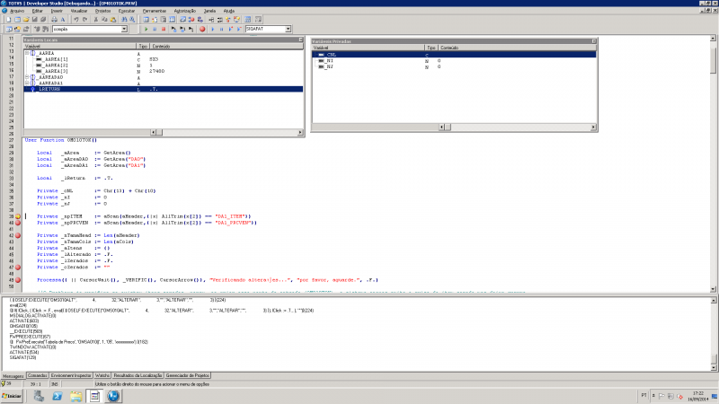Viewport: 719px width, 404px height.
Task: Toggle current-line breakpoint marker on line 39
Action: (x=18, y=216)
